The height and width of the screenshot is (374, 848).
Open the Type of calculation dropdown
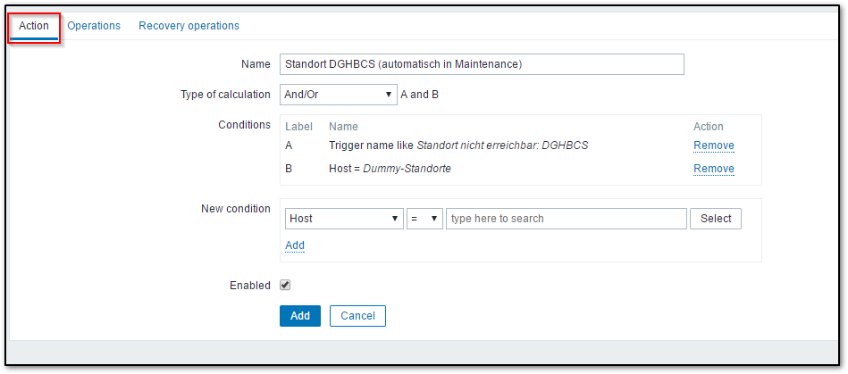tap(338, 95)
